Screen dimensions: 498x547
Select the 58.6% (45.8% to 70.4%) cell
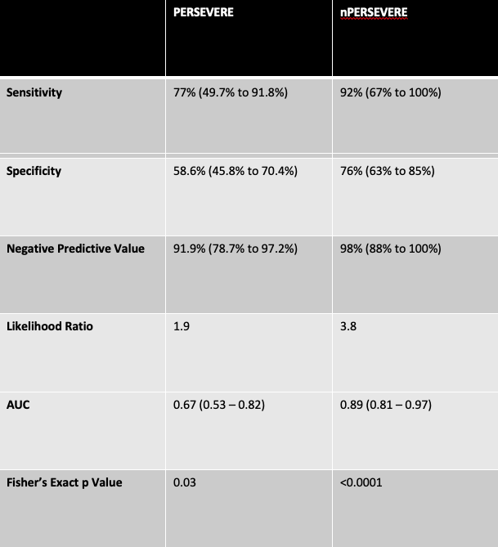pyautogui.click(x=236, y=171)
